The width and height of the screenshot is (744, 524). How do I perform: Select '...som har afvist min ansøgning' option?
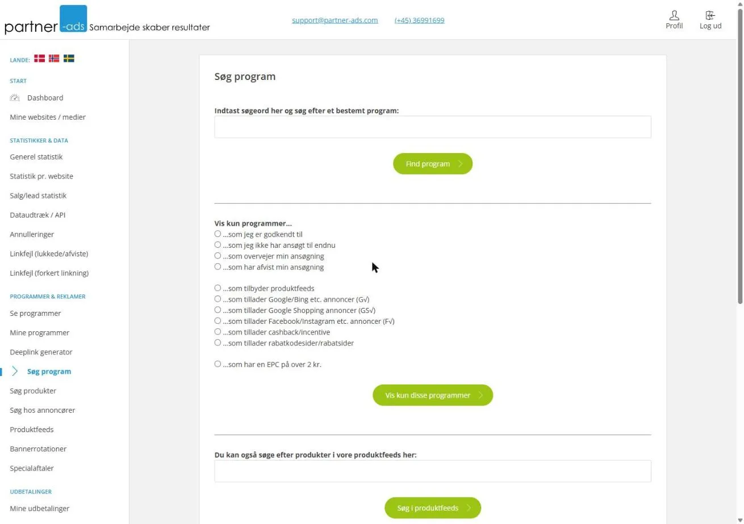[218, 266]
